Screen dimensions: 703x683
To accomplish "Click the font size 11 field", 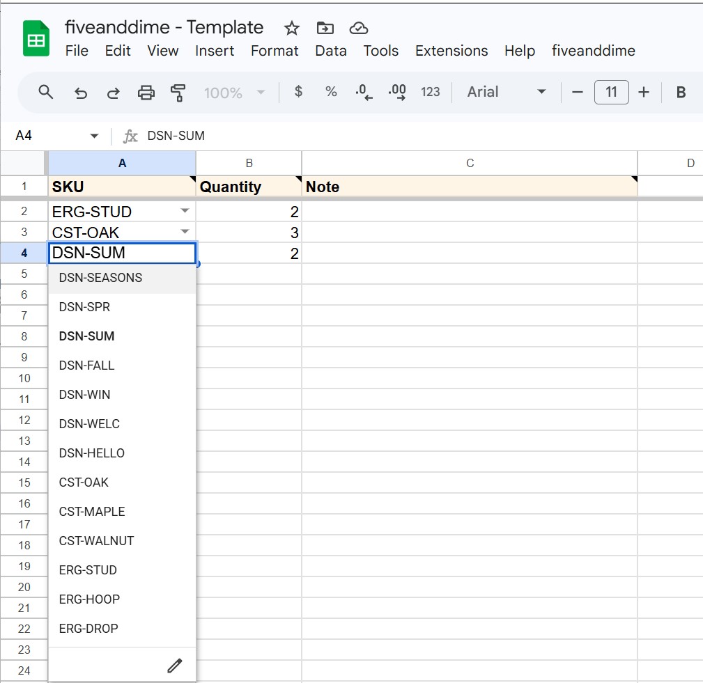I will (x=611, y=93).
